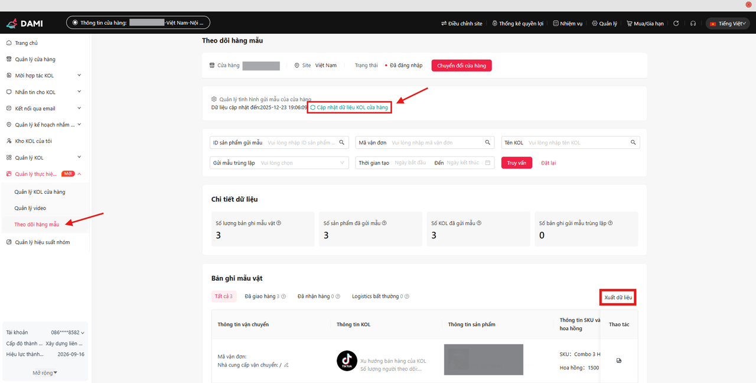Image resolution: width=756 pixels, height=383 pixels.
Task: Open Quản lý video in sidebar
Action: pos(30,208)
